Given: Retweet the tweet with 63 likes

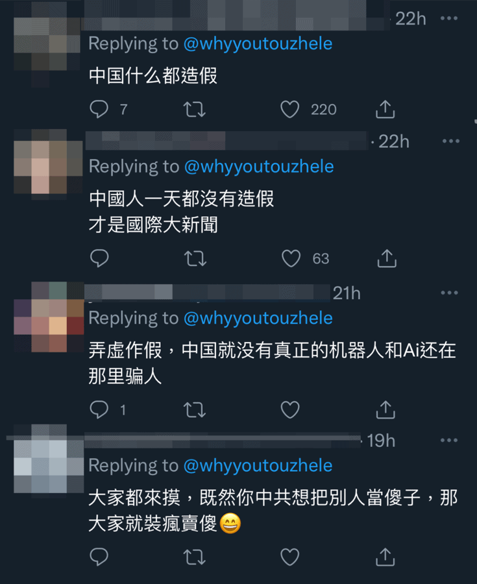Looking at the screenshot, I should point(195,258).
